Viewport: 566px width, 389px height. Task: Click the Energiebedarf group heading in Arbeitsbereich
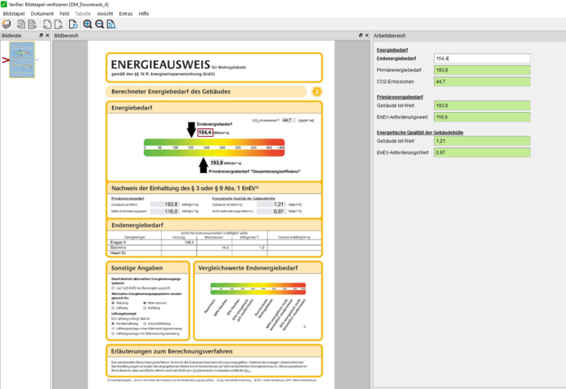click(x=392, y=50)
